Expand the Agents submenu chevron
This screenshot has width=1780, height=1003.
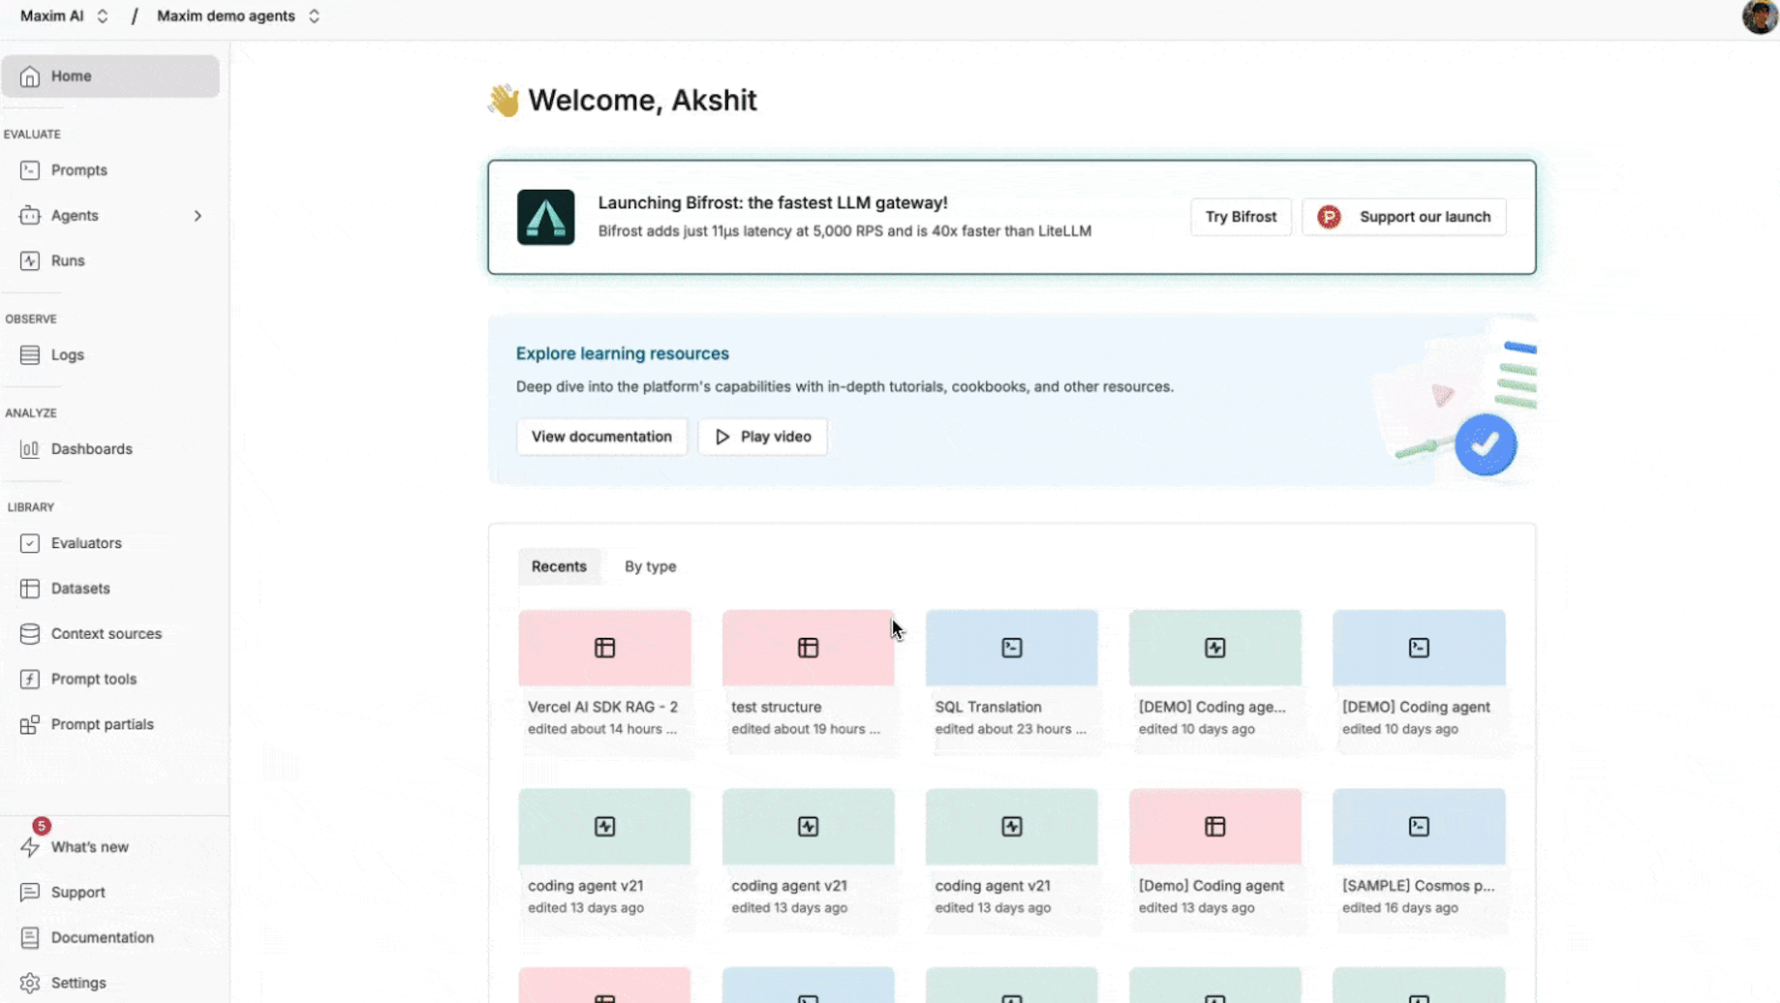tap(198, 216)
